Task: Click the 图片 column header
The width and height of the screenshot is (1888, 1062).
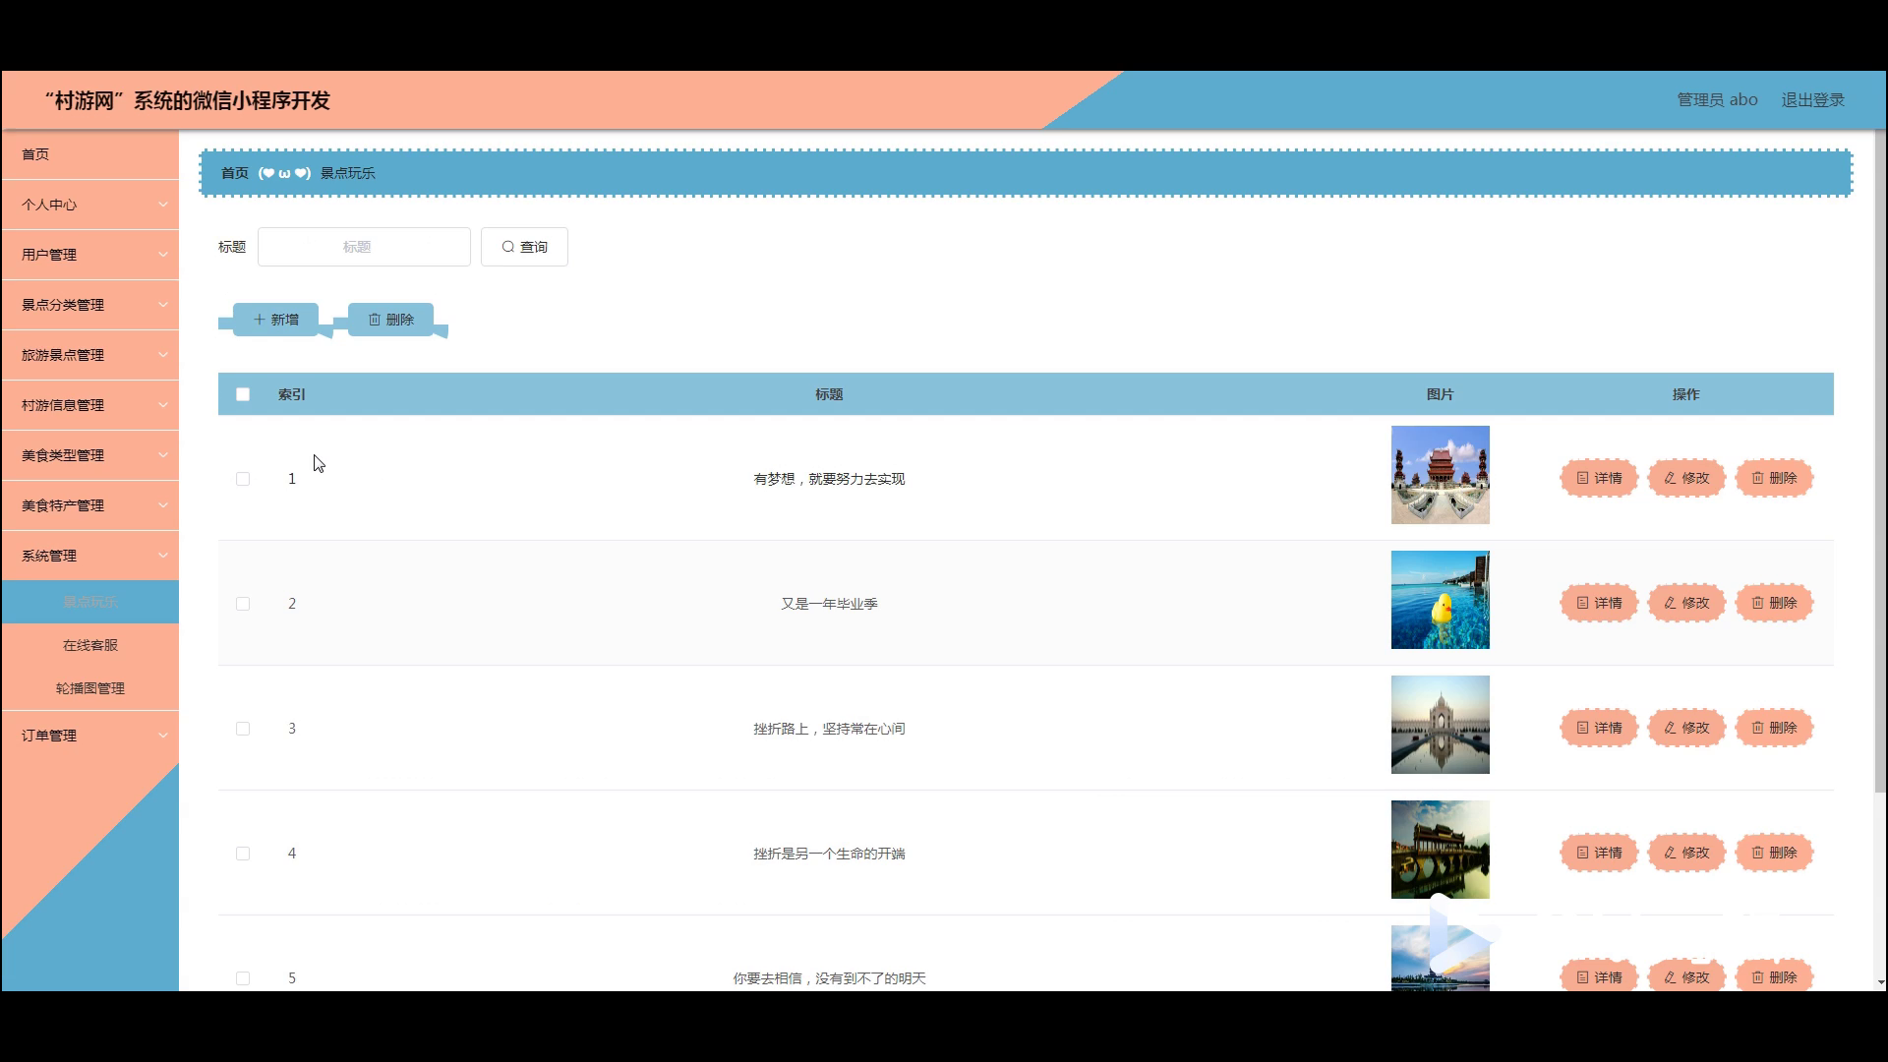Action: click(1440, 394)
